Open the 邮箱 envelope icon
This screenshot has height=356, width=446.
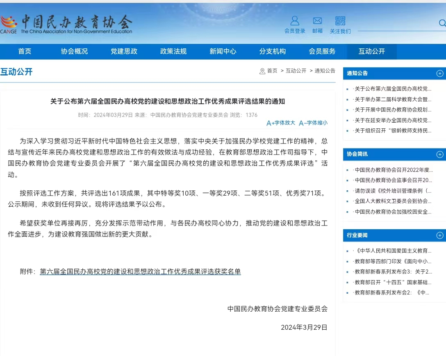point(317,21)
